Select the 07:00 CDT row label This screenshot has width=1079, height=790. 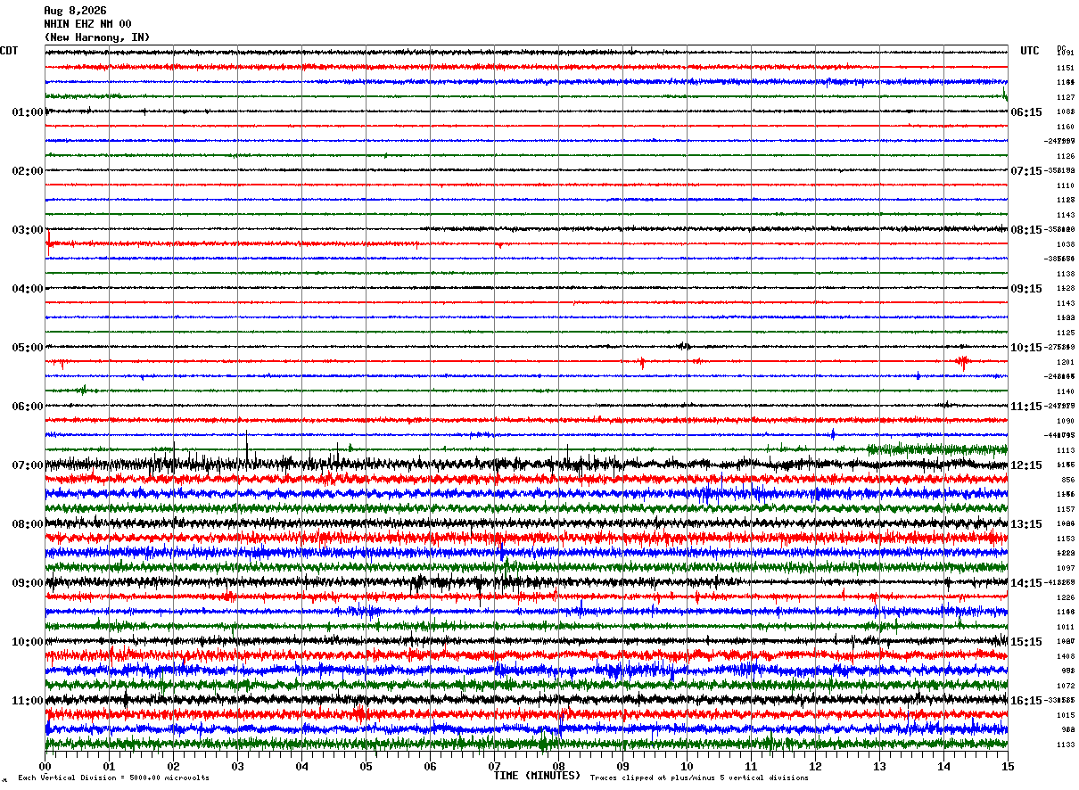tap(28, 465)
